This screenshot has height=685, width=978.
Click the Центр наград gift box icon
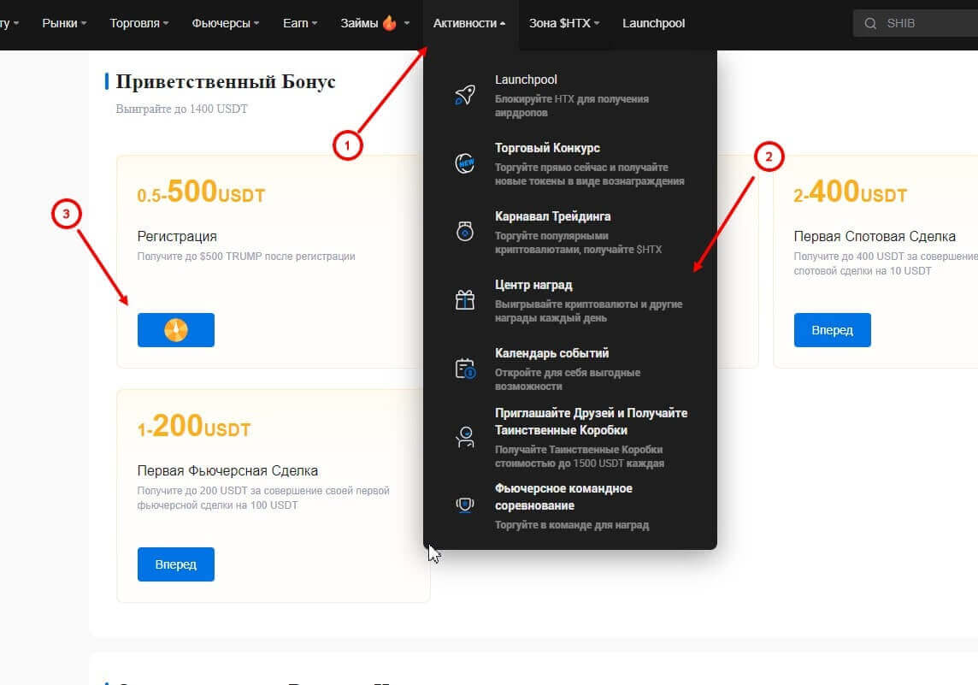tap(465, 300)
